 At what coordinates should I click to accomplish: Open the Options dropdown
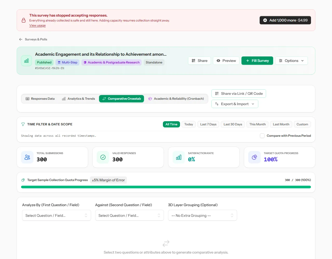tap(292, 61)
